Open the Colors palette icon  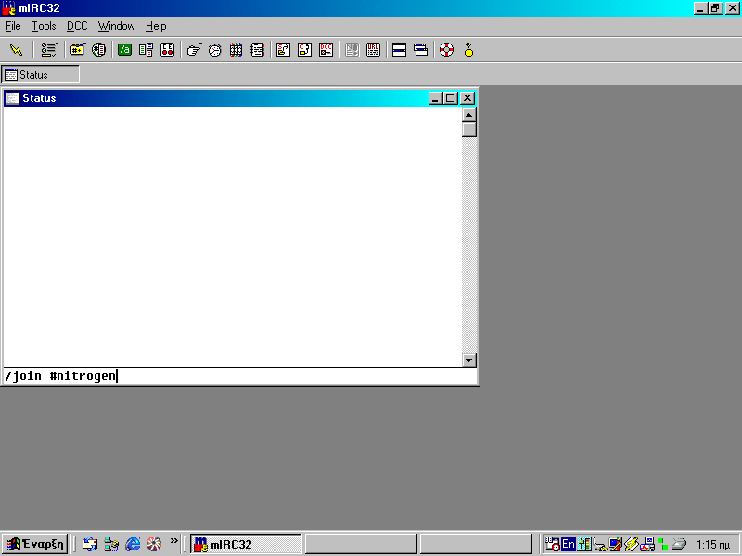[x=236, y=50]
